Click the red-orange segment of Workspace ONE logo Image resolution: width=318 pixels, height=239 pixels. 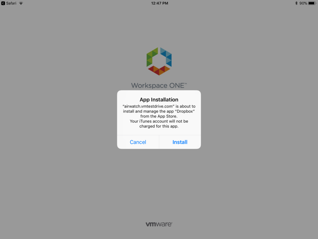click(159, 70)
